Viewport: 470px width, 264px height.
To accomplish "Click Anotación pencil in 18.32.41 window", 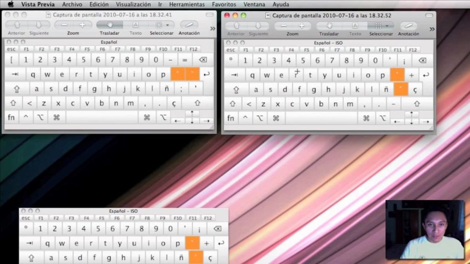I will [x=189, y=25].
